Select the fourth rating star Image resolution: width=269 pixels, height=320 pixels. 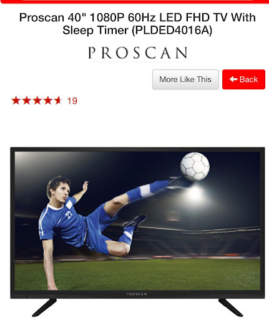(x=48, y=101)
